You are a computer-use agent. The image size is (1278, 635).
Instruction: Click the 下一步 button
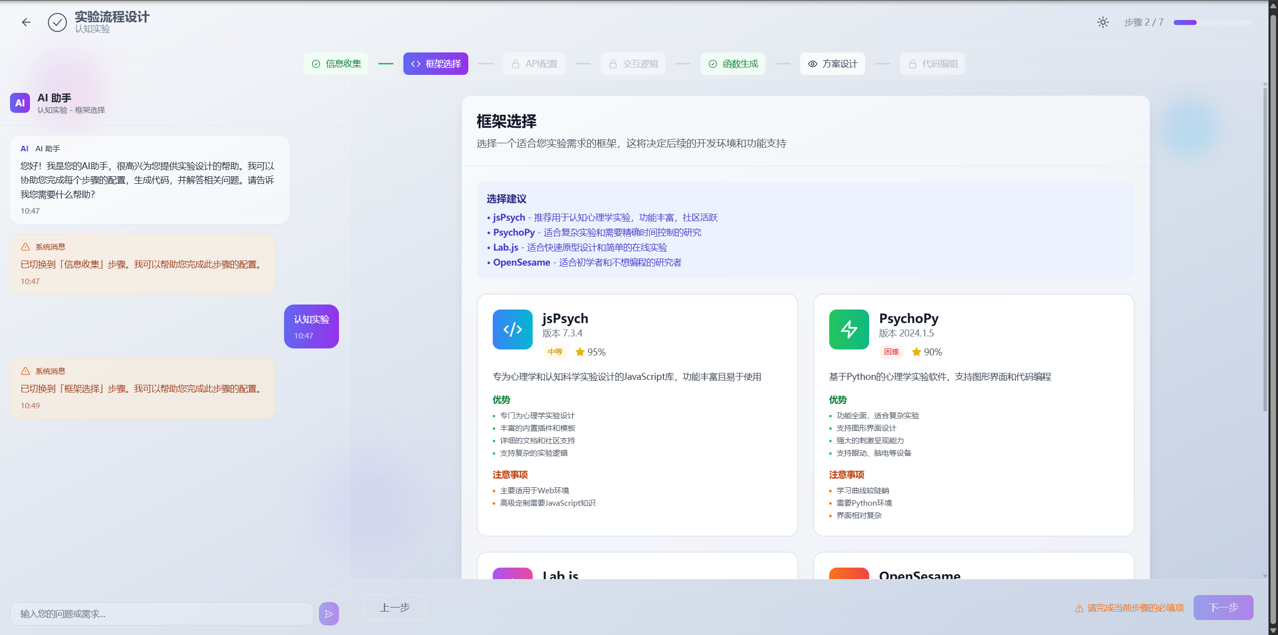[1224, 608]
